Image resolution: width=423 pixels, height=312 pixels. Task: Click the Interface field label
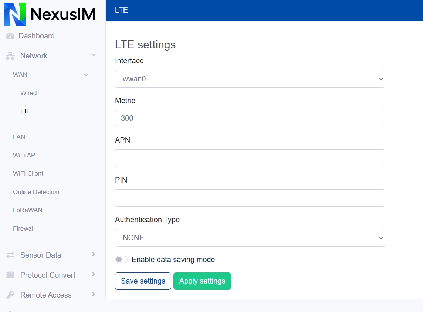(129, 61)
